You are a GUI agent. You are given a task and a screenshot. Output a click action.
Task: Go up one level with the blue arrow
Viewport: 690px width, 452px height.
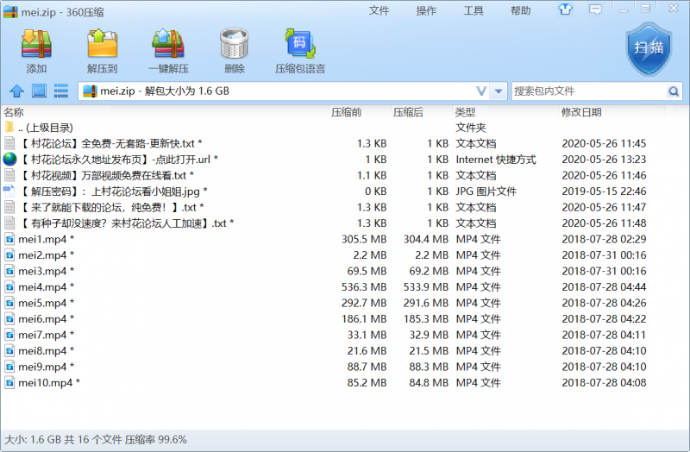click(16, 91)
